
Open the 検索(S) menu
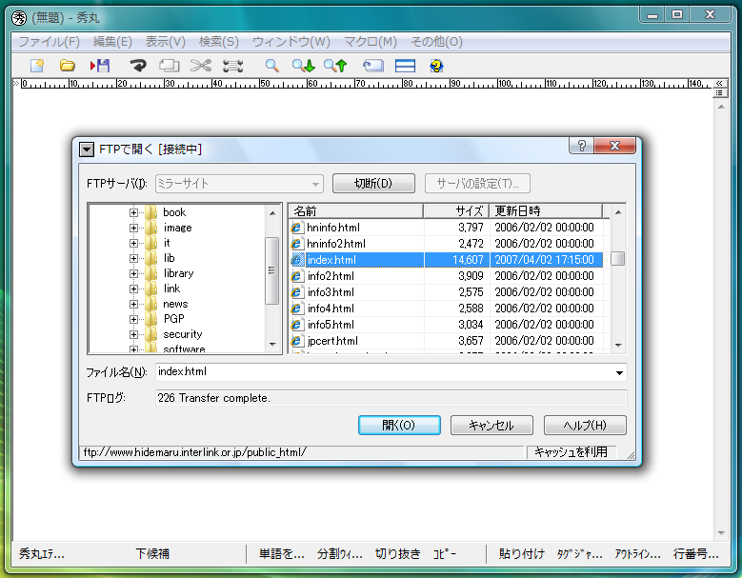coord(219,42)
